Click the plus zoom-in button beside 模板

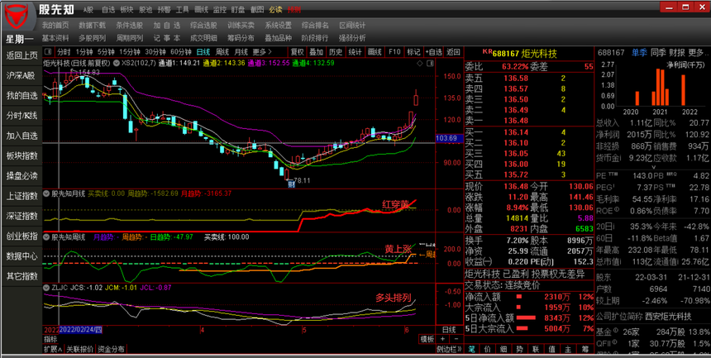443,339
